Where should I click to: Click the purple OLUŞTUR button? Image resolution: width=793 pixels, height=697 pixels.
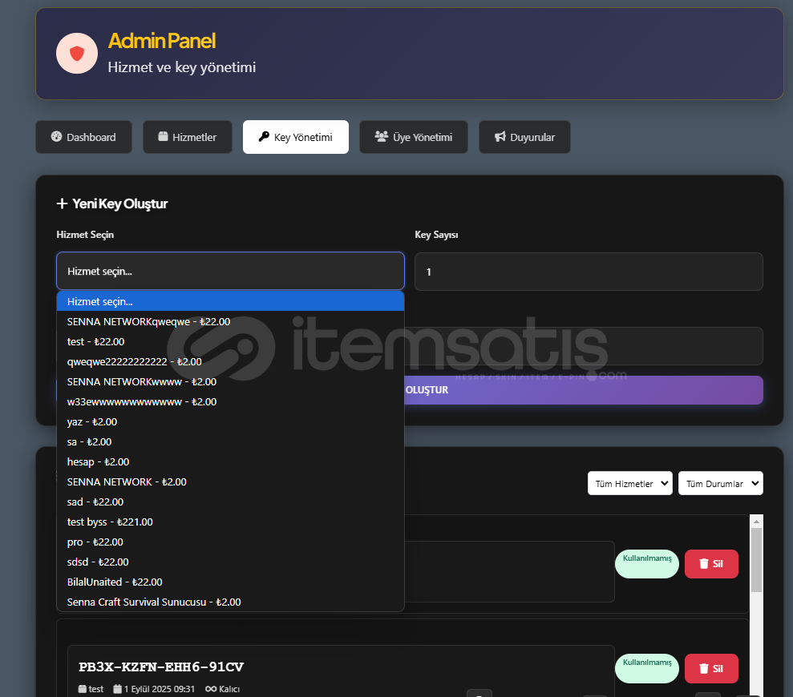tap(584, 389)
